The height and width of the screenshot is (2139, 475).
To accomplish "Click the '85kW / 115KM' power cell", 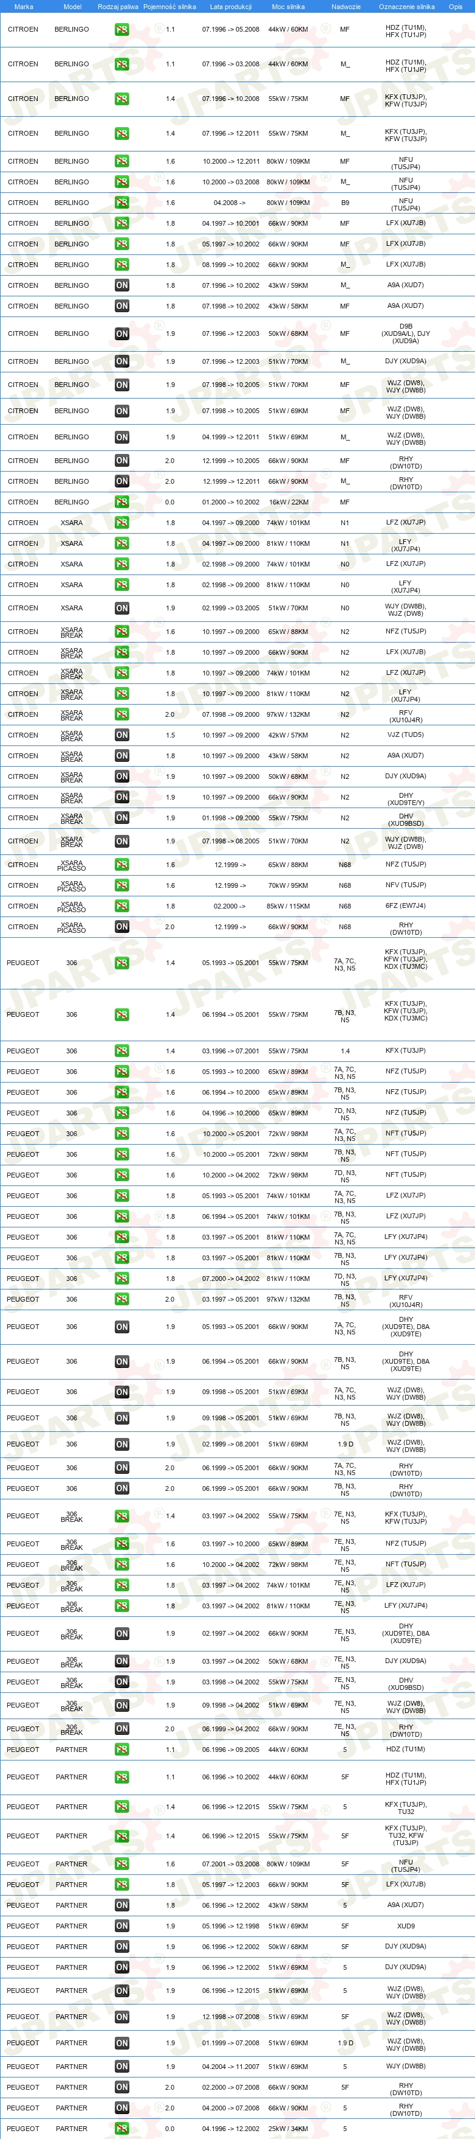I will [288, 906].
